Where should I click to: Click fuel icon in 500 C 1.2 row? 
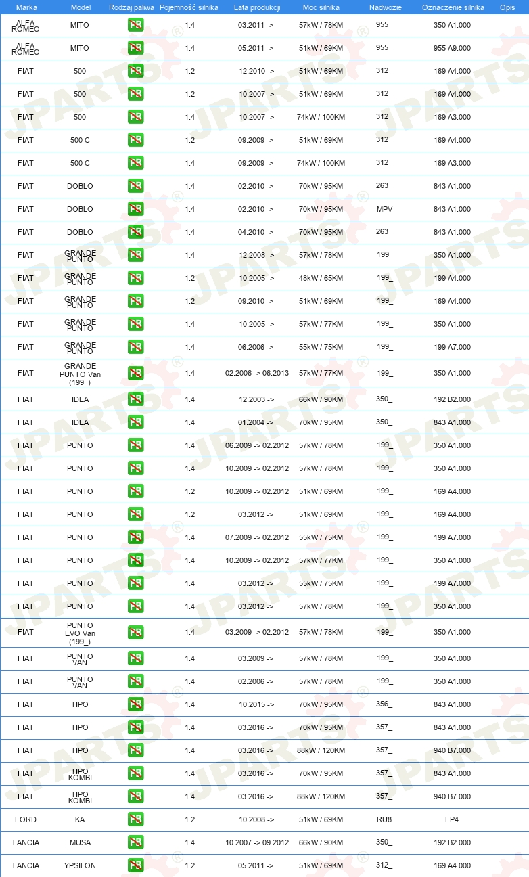click(x=135, y=140)
